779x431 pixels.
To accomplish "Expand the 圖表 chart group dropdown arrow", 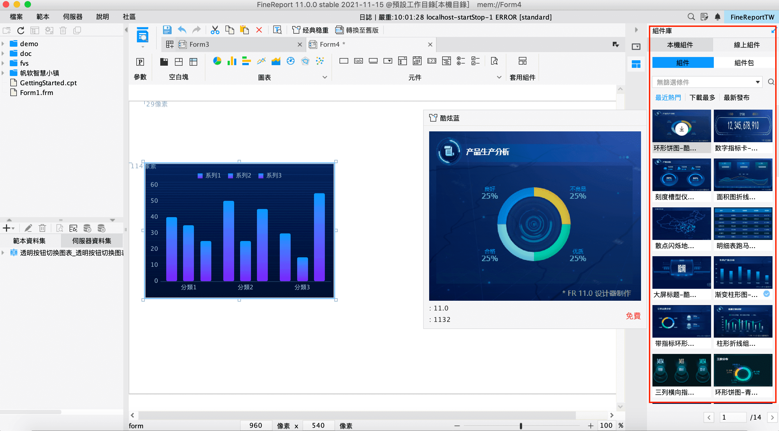I will (x=325, y=77).
